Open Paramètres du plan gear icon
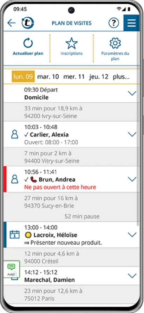144x313 pixels. (x=115, y=43)
